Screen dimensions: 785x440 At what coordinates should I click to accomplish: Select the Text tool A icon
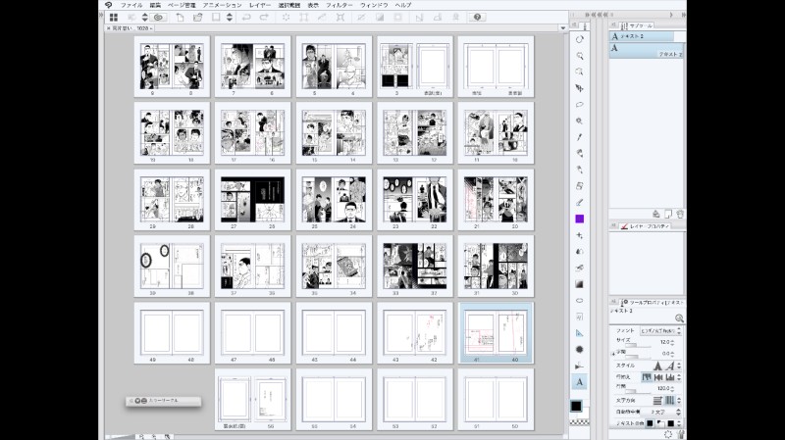click(x=579, y=382)
